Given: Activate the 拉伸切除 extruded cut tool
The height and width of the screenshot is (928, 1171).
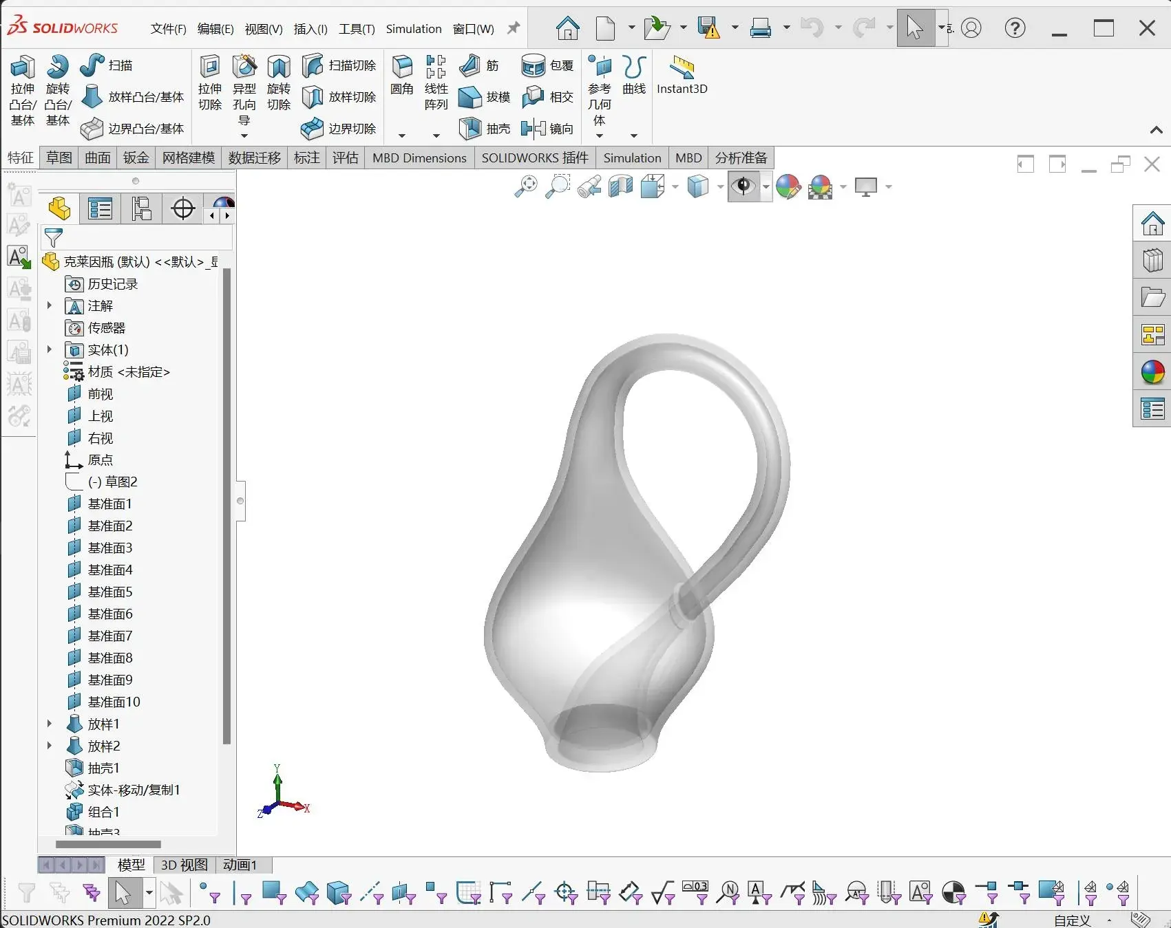Looking at the screenshot, I should 210,83.
